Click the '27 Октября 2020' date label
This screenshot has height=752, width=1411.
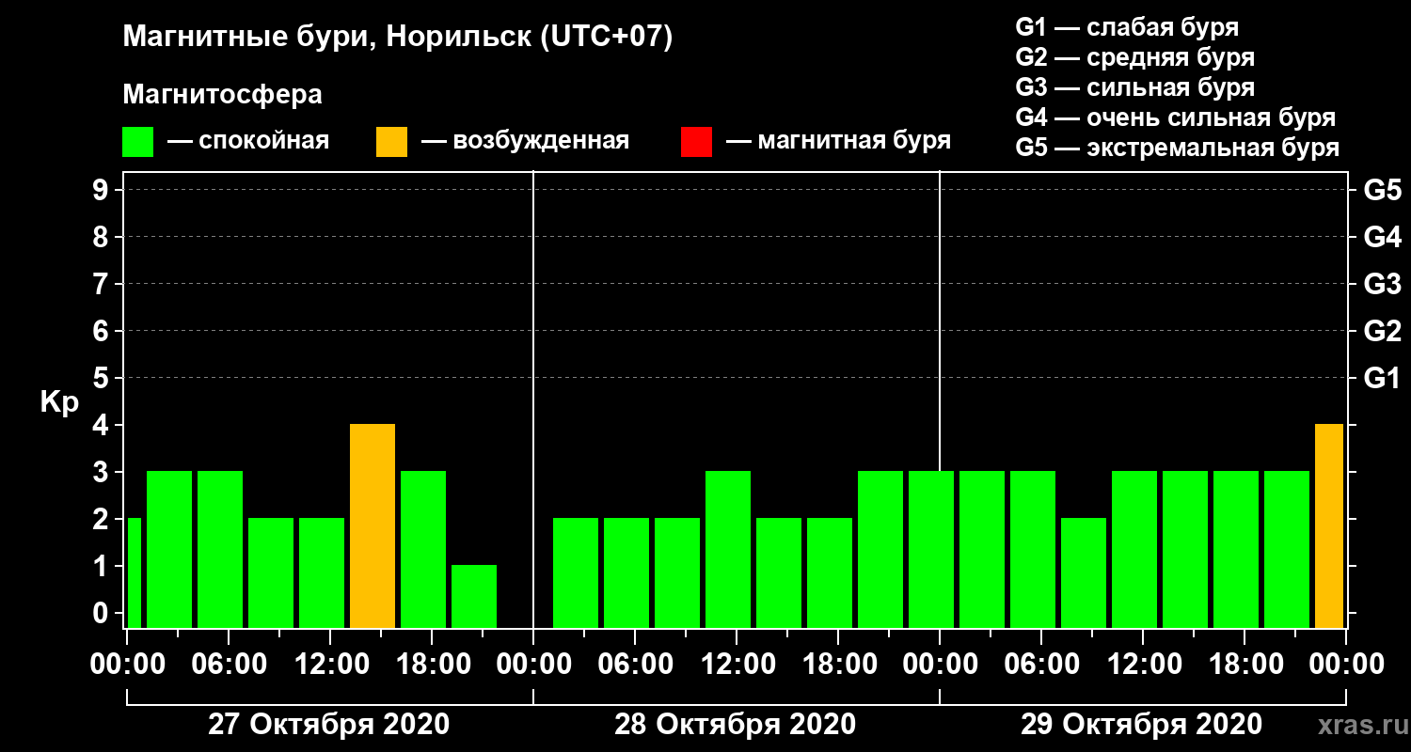pyautogui.click(x=328, y=725)
